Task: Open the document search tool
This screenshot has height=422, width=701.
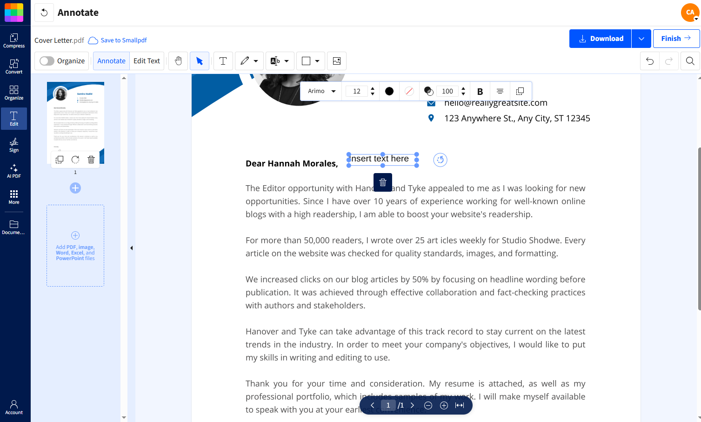Action: click(x=690, y=60)
